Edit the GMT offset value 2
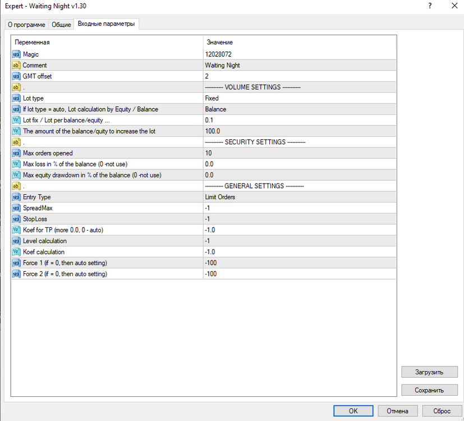 tap(300, 76)
